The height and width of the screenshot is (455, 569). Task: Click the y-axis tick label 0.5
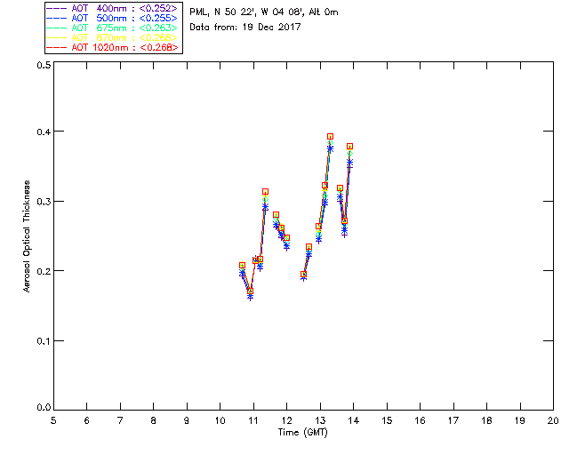44,65
